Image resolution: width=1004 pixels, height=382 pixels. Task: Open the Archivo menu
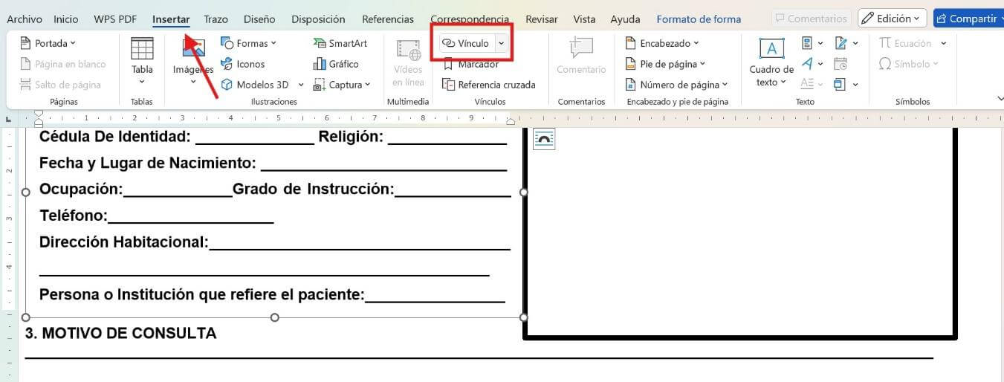25,19
